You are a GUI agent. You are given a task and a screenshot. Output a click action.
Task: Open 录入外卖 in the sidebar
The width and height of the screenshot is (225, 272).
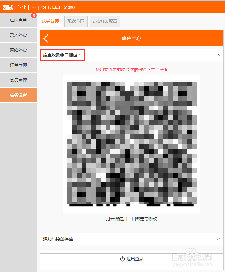coord(18,35)
